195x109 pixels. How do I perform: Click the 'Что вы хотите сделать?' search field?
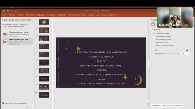pyautogui.click(x=108, y=15)
